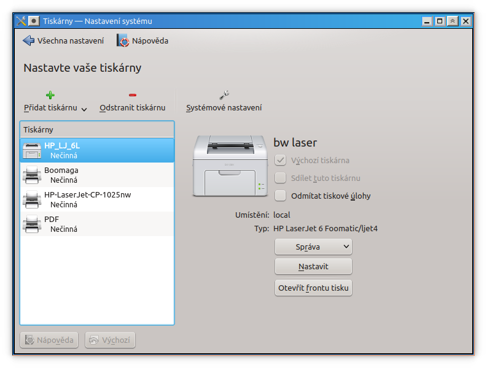Click the Nápověda lifebuoy icon in toolbar

coord(123,40)
